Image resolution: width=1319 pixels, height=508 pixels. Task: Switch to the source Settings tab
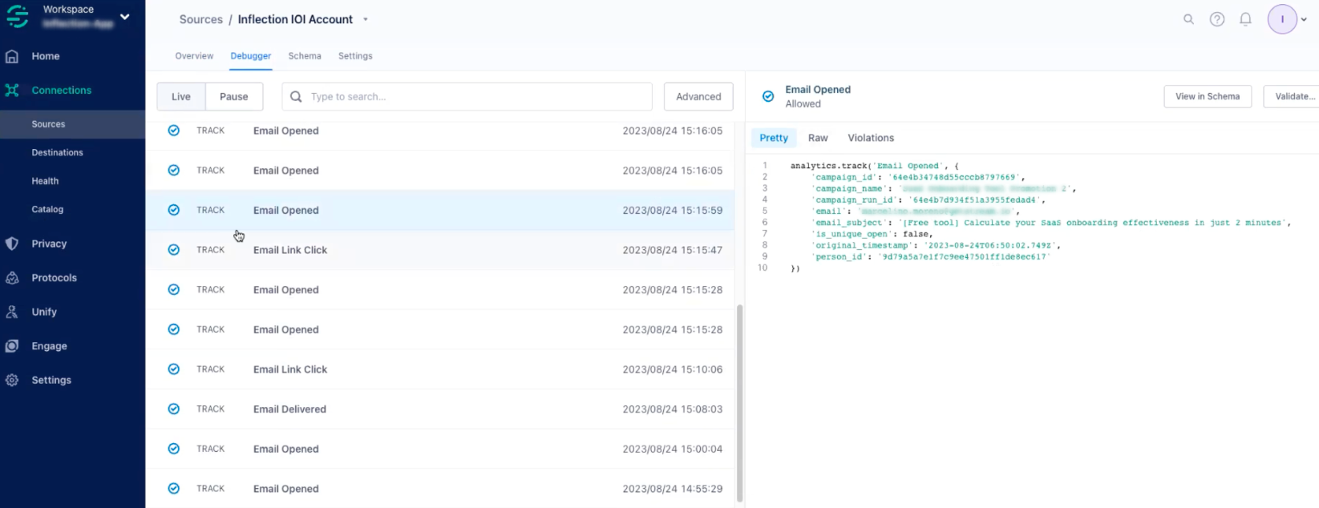click(x=355, y=56)
